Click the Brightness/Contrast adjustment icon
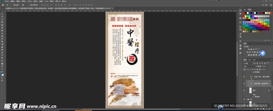This screenshot has width=273, height=111. 249,49
